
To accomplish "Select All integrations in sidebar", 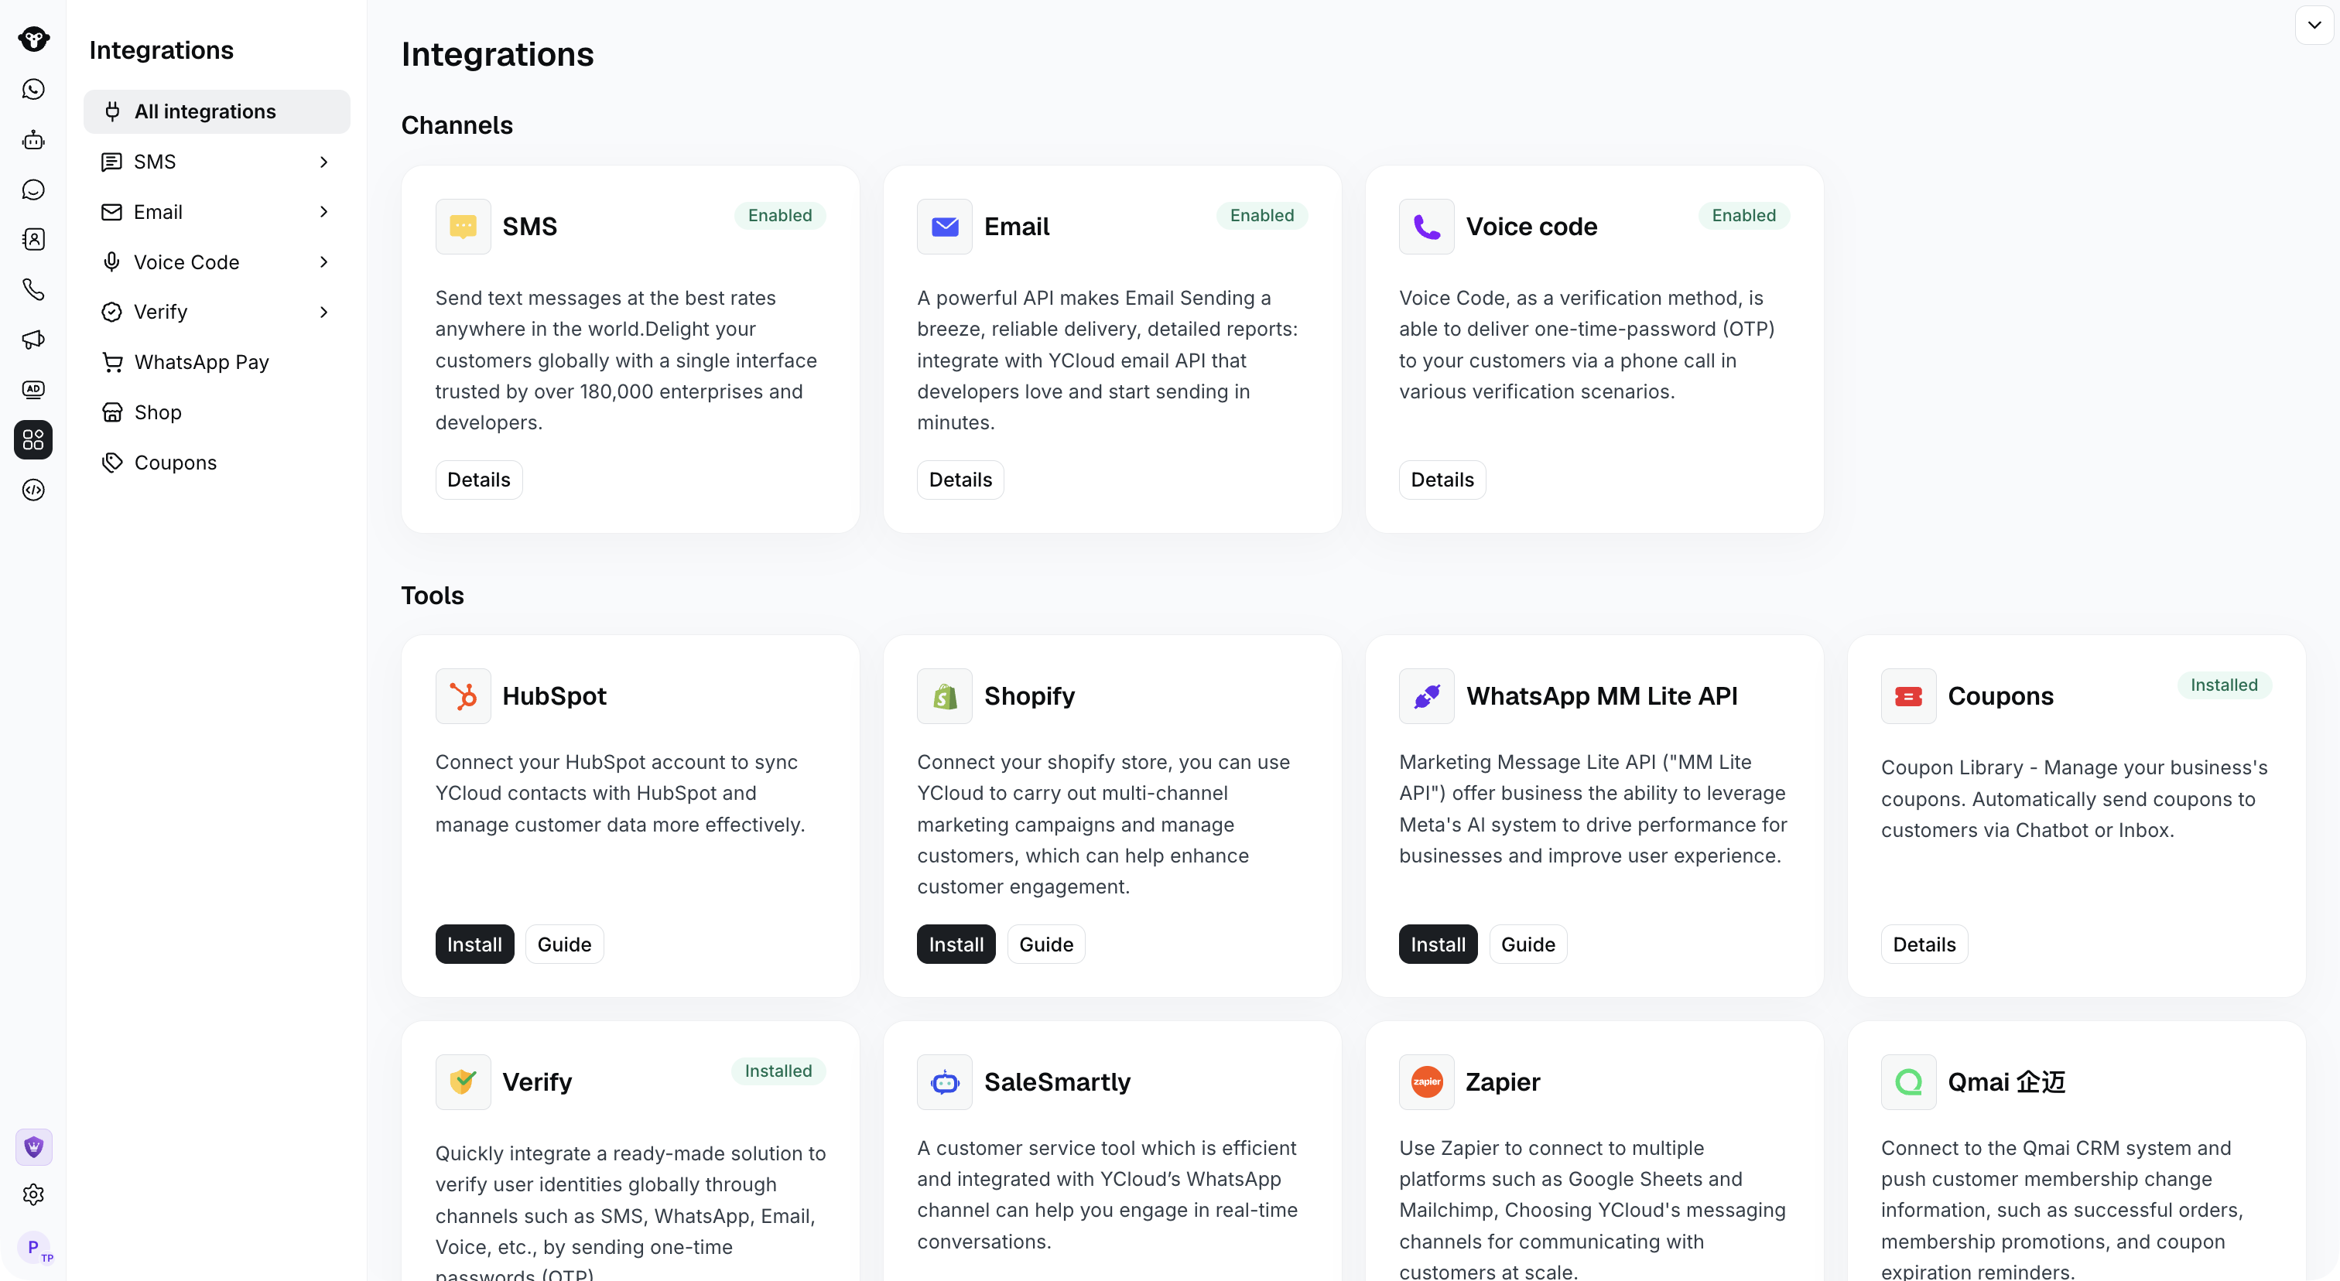I will (216, 111).
